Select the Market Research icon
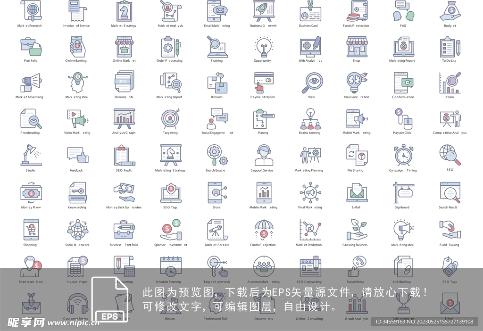 tap(30, 10)
